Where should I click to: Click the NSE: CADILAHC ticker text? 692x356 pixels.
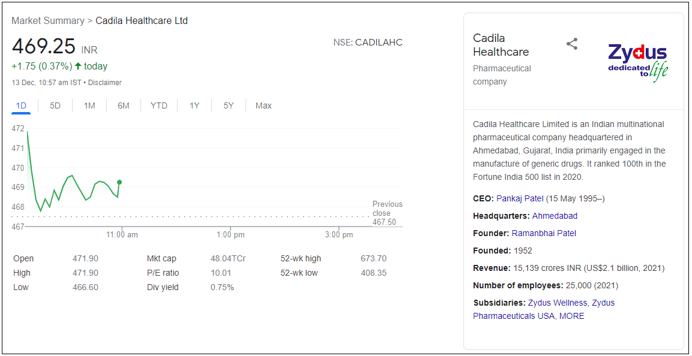[x=368, y=43]
